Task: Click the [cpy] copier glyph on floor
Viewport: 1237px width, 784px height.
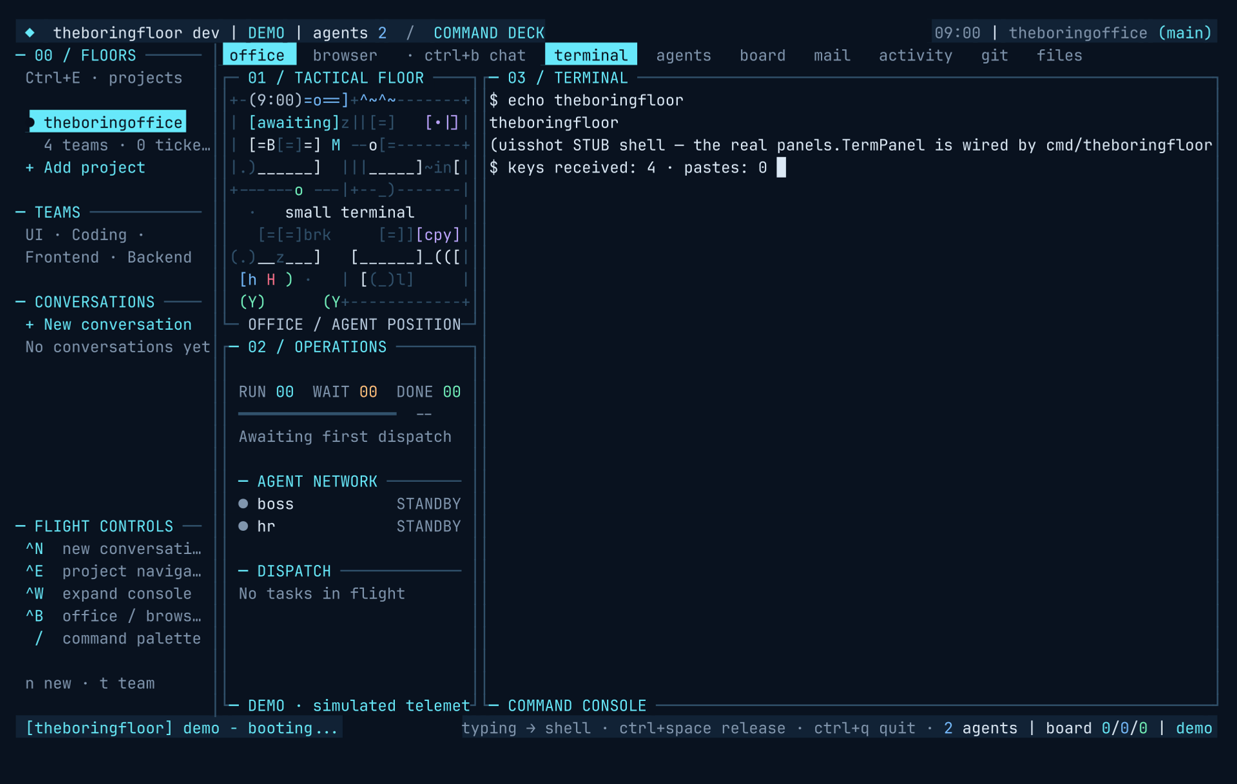Action: tap(438, 234)
